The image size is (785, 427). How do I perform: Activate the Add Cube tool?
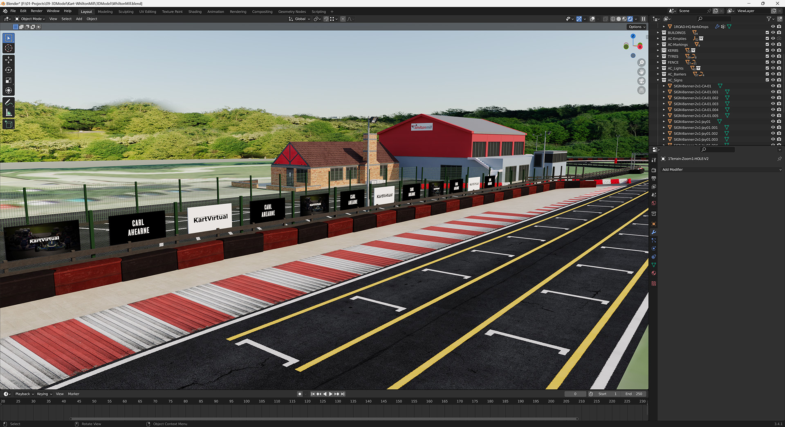[x=9, y=124]
